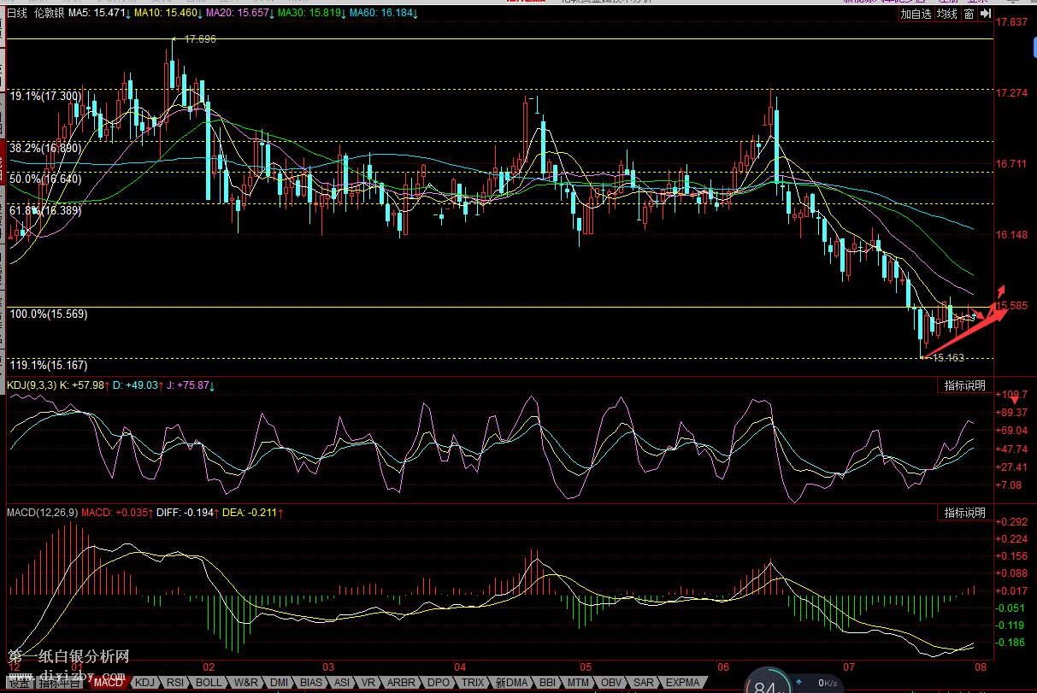The image size is (1037, 693).
Task: Open the W&R indicator tab
Action: tap(245, 683)
